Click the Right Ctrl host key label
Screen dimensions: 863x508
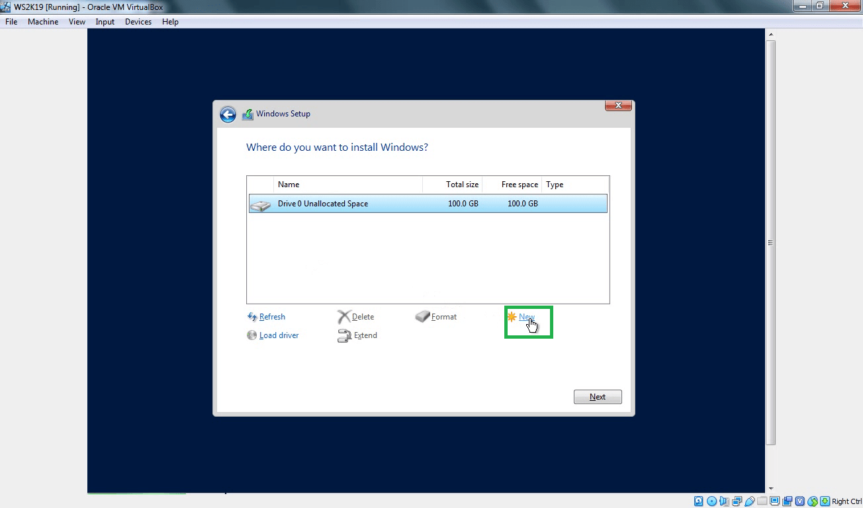847,501
